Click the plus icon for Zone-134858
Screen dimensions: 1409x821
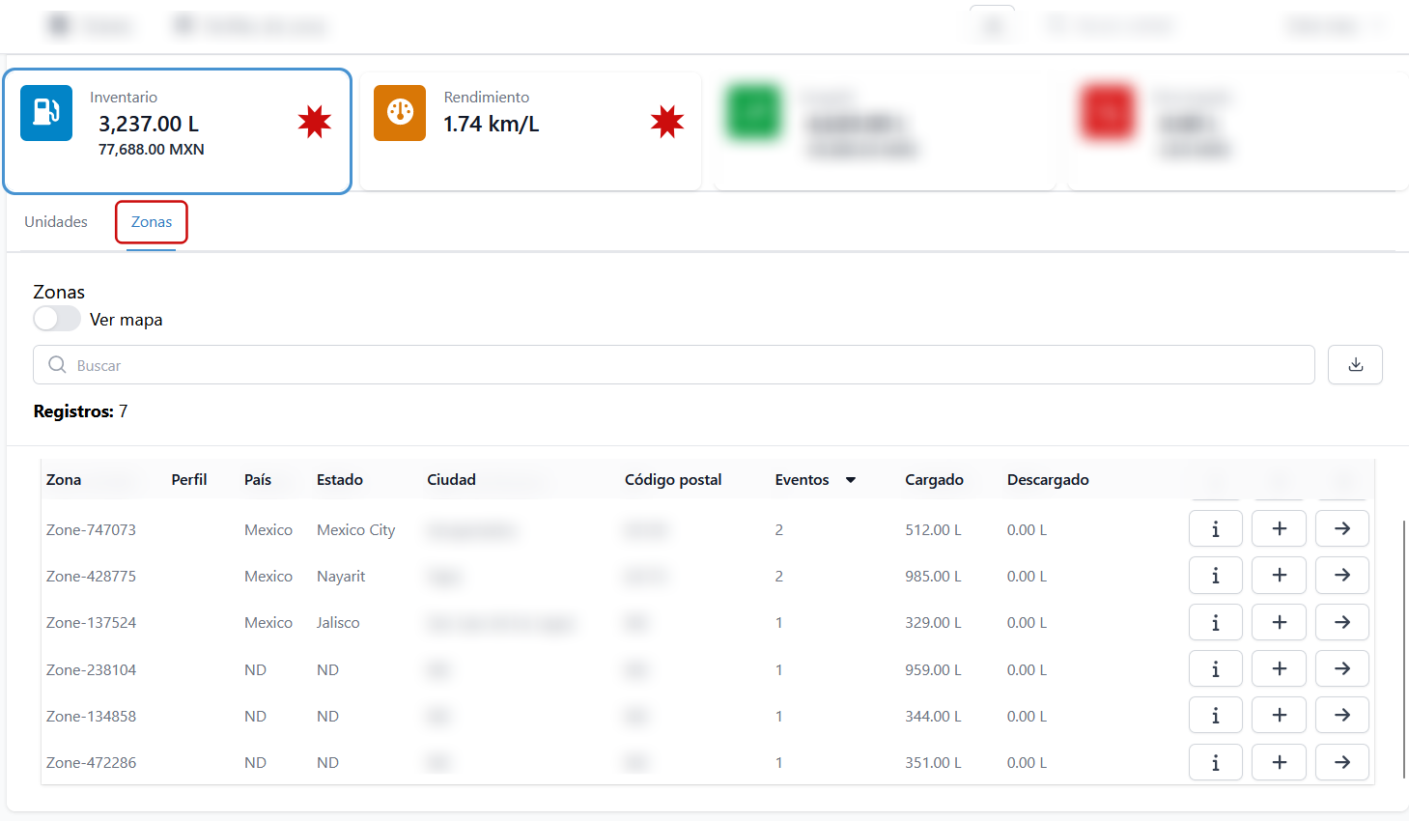pos(1279,716)
